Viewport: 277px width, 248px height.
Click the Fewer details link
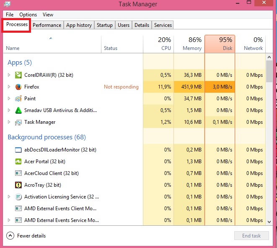click(x=31, y=236)
